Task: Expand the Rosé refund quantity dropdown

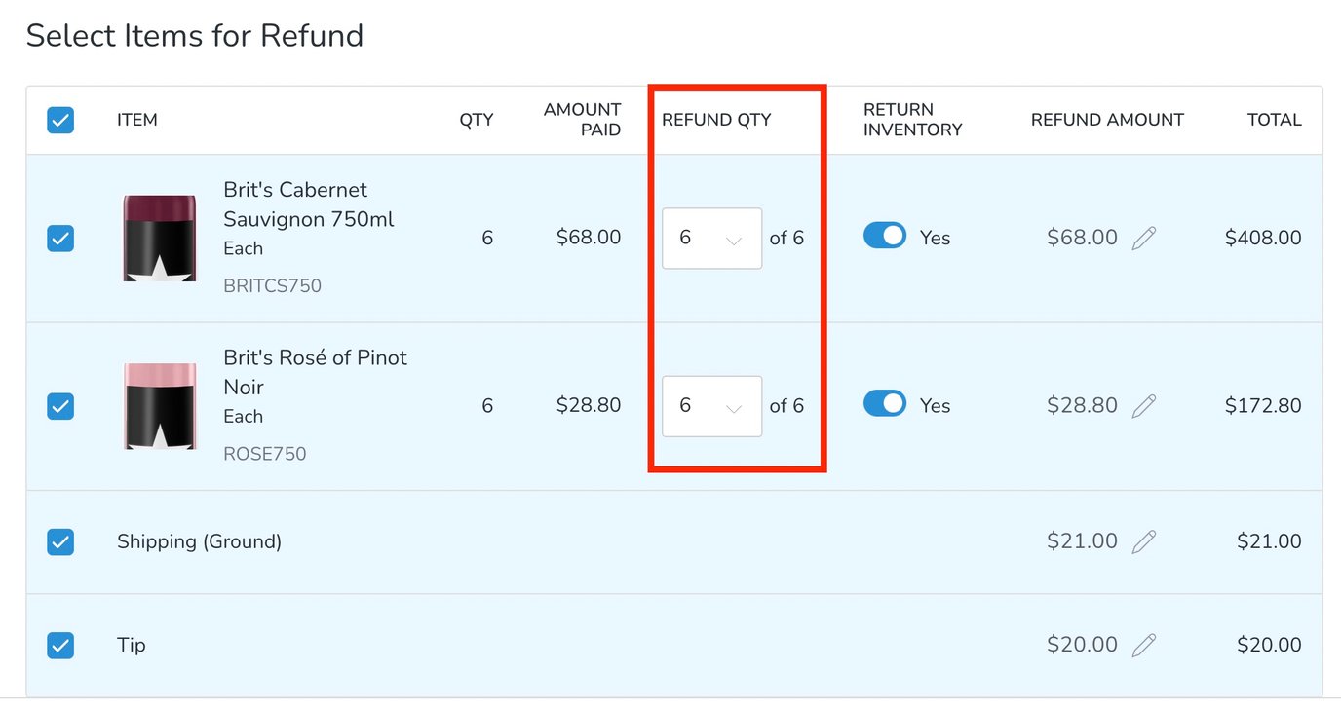Action: tap(711, 406)
